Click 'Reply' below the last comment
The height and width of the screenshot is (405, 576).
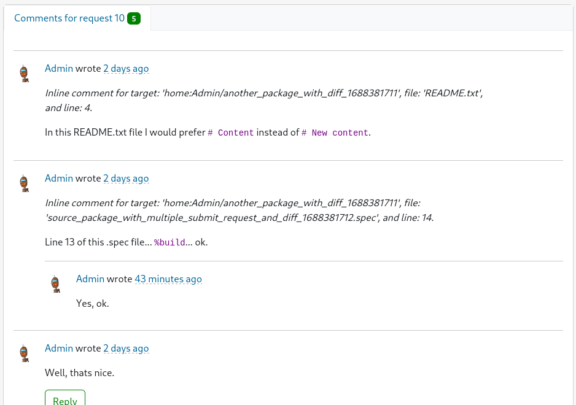[64, 399]
